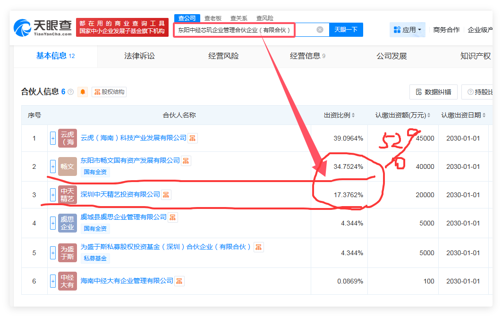
Task: Click the 虞思企业 company avatar
Action: click(68, 223)
